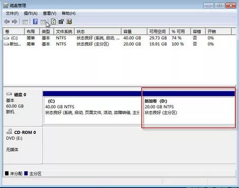239x188 pixels.
Task: Open Help via the question mark icon
Action: pos(35,21)
